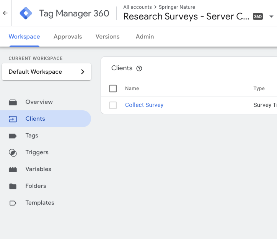
Task: Click the Variables sidebar icon
Action: tap(13, 170)
